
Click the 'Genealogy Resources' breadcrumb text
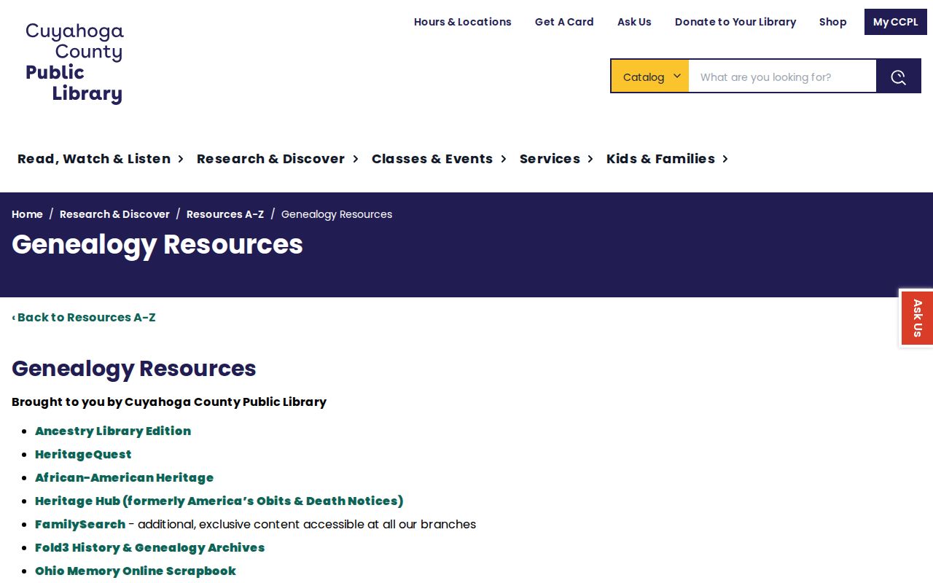pyautogui.click(x=337, y=214)
